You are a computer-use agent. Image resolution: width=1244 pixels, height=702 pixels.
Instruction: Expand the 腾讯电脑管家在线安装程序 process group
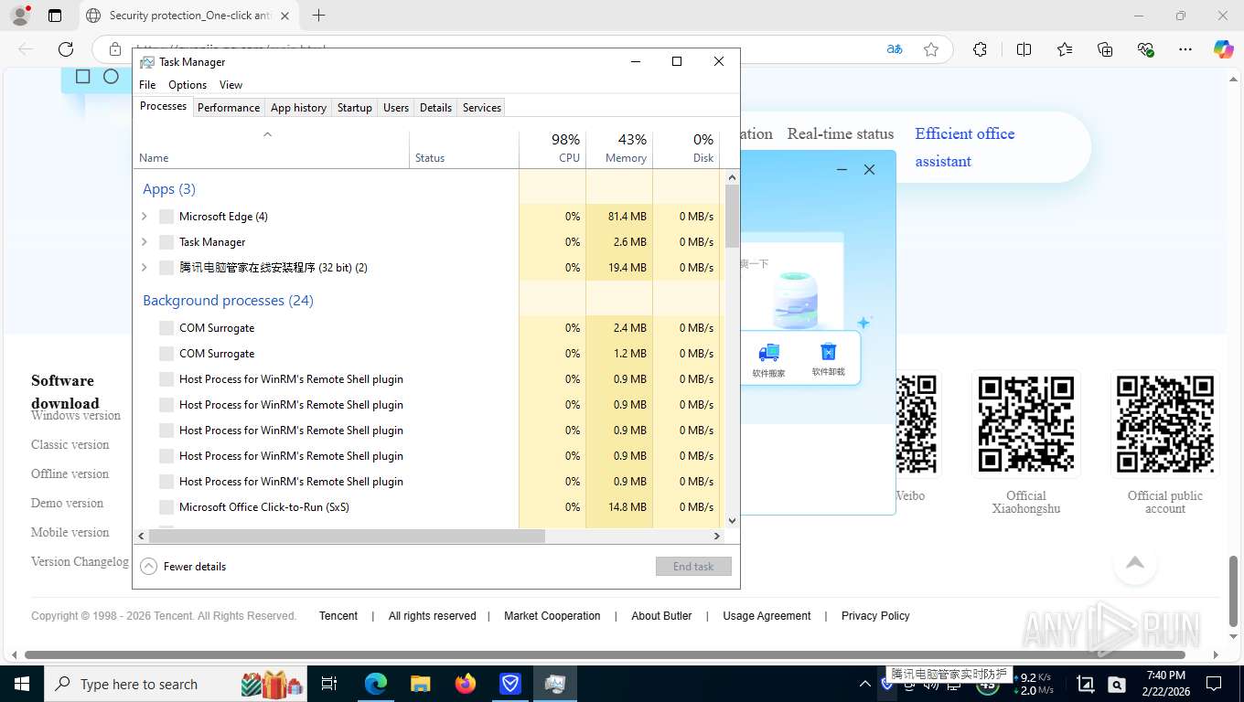[145, 268]
